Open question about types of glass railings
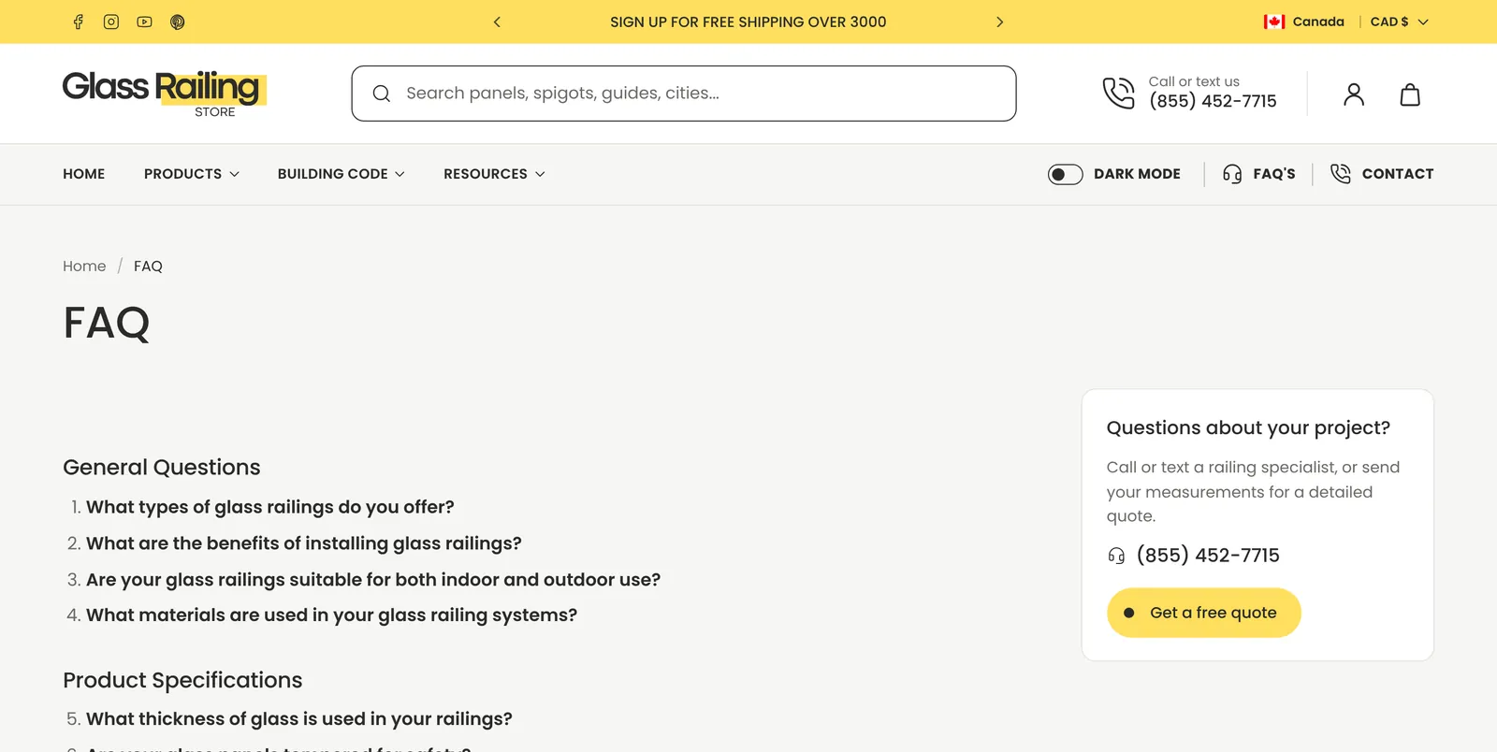 point(270,507)
